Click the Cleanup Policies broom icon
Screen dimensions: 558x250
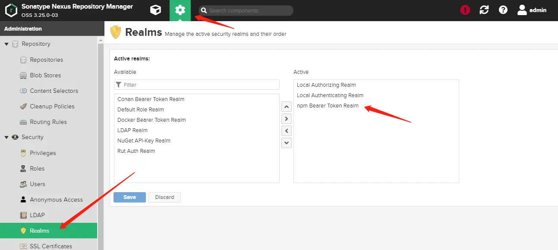tap(23, 106)
